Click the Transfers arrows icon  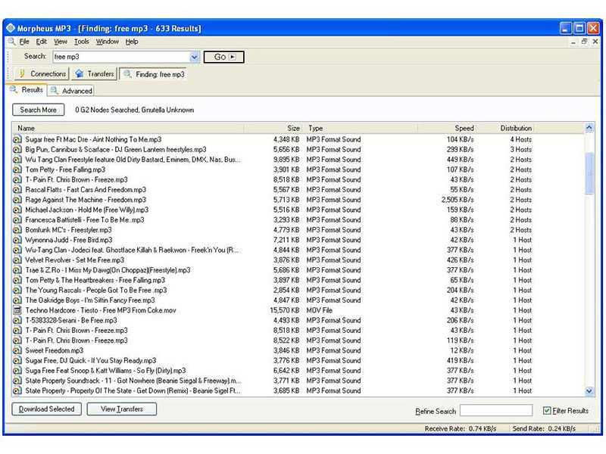(80, 73)
